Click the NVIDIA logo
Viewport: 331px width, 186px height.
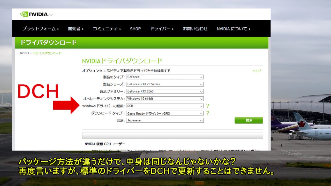34,14
